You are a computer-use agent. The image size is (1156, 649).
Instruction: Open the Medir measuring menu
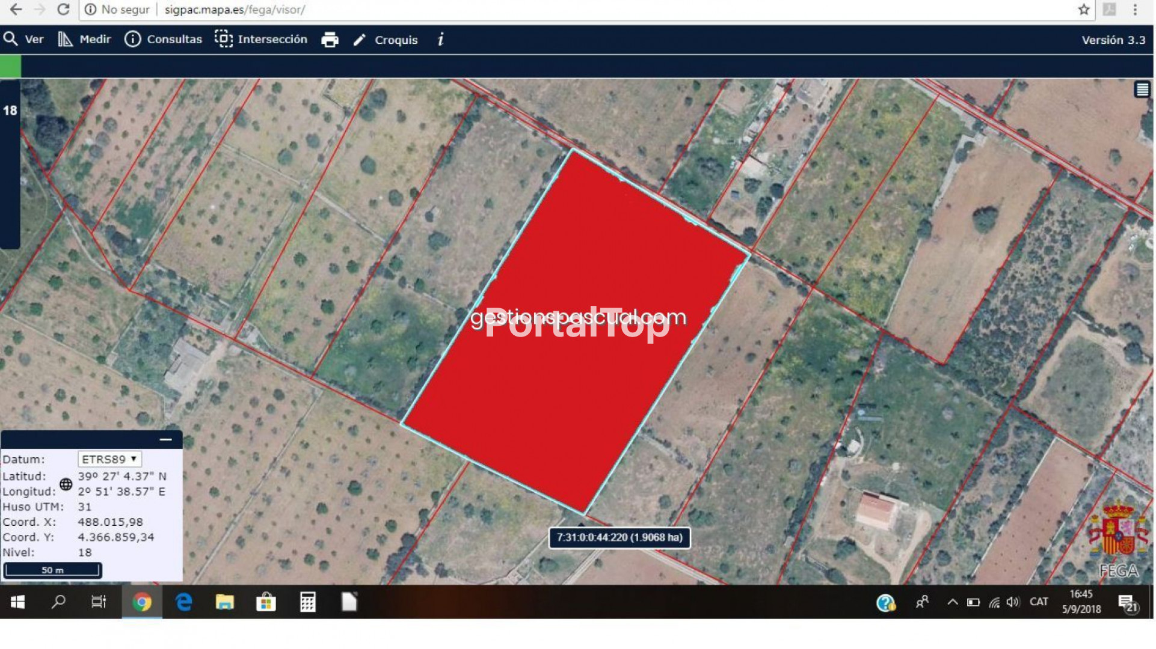pos(85,40)
